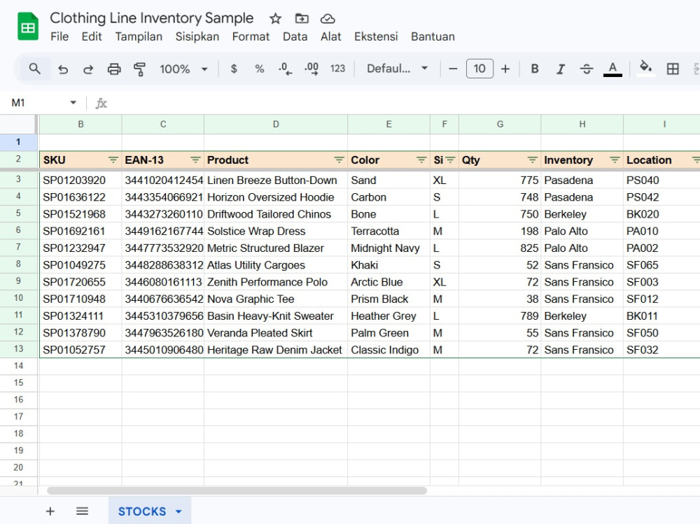
Task: Check the cloud save status icon
Action: click(x=328, y=19)
